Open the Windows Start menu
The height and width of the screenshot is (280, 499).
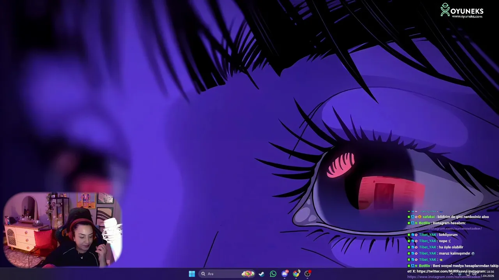pos(192,274)
